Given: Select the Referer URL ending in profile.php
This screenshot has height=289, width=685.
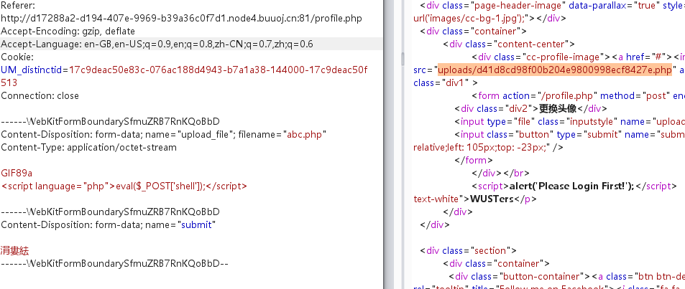Looking at the screenshot, I should coord(181,19).
